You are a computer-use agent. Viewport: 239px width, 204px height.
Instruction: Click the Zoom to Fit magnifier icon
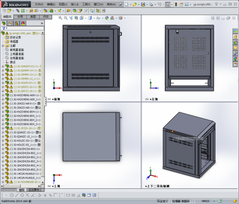pos(60,18)
